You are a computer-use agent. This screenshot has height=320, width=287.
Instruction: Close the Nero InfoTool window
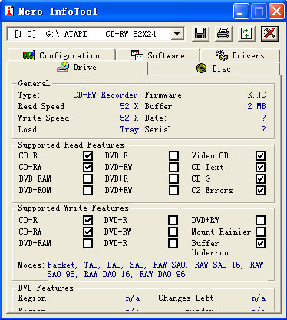point(276,12)
